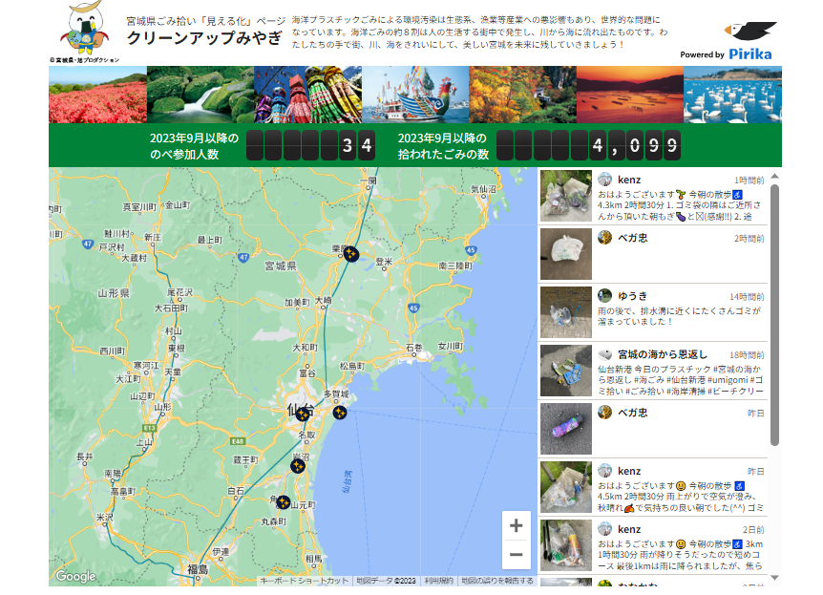Zoom out the map with minus button
This screenshot has height=595, width=823.
[x=516, y=555]
